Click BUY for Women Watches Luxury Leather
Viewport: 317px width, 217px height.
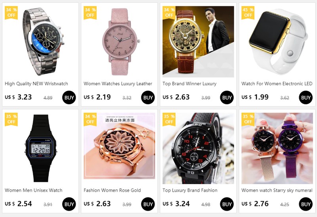[148, 97]
